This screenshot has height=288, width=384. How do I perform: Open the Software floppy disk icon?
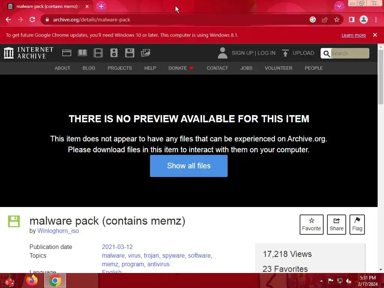coord(129,53)
